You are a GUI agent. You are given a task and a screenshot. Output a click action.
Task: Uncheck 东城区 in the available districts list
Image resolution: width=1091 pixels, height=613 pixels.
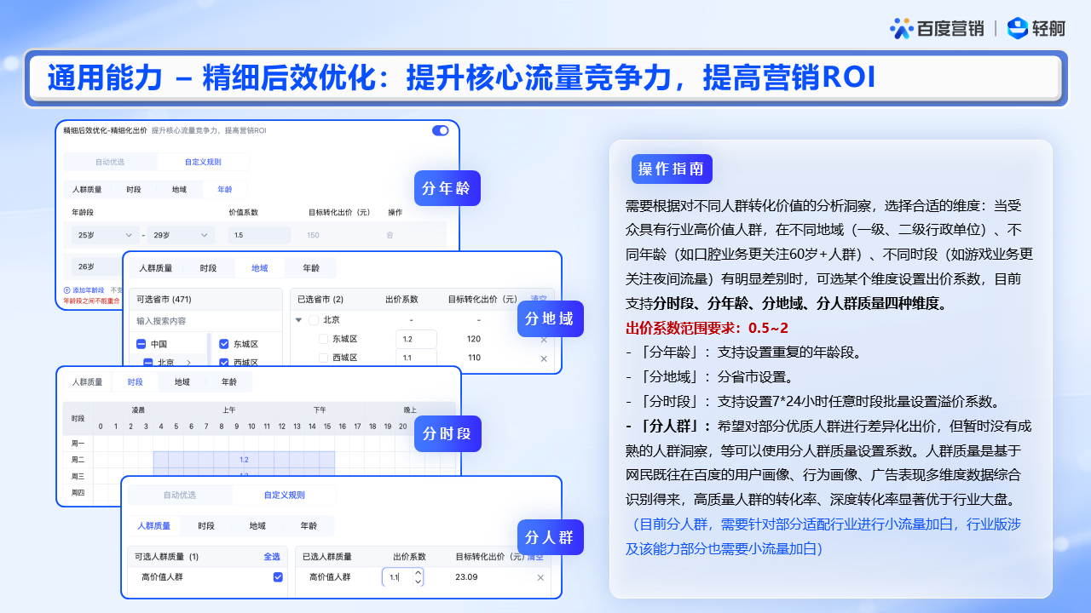(224, 344)
